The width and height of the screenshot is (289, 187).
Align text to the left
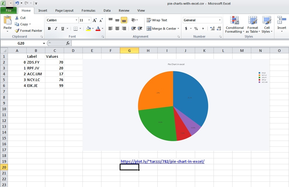[110, 29]
